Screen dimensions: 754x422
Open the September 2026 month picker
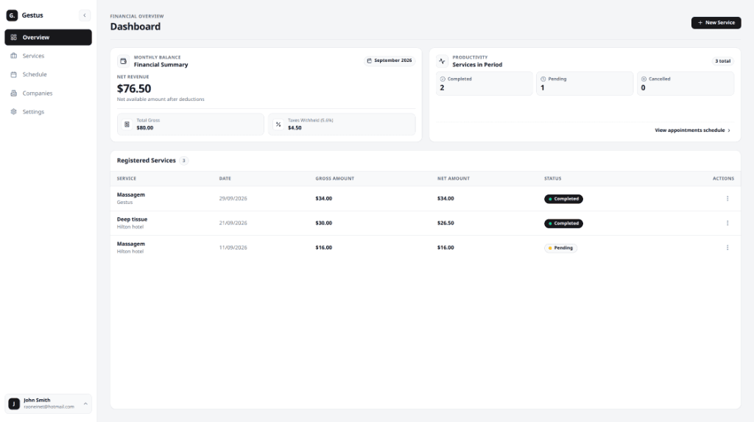pyautogui.click(x=390, y=60)
